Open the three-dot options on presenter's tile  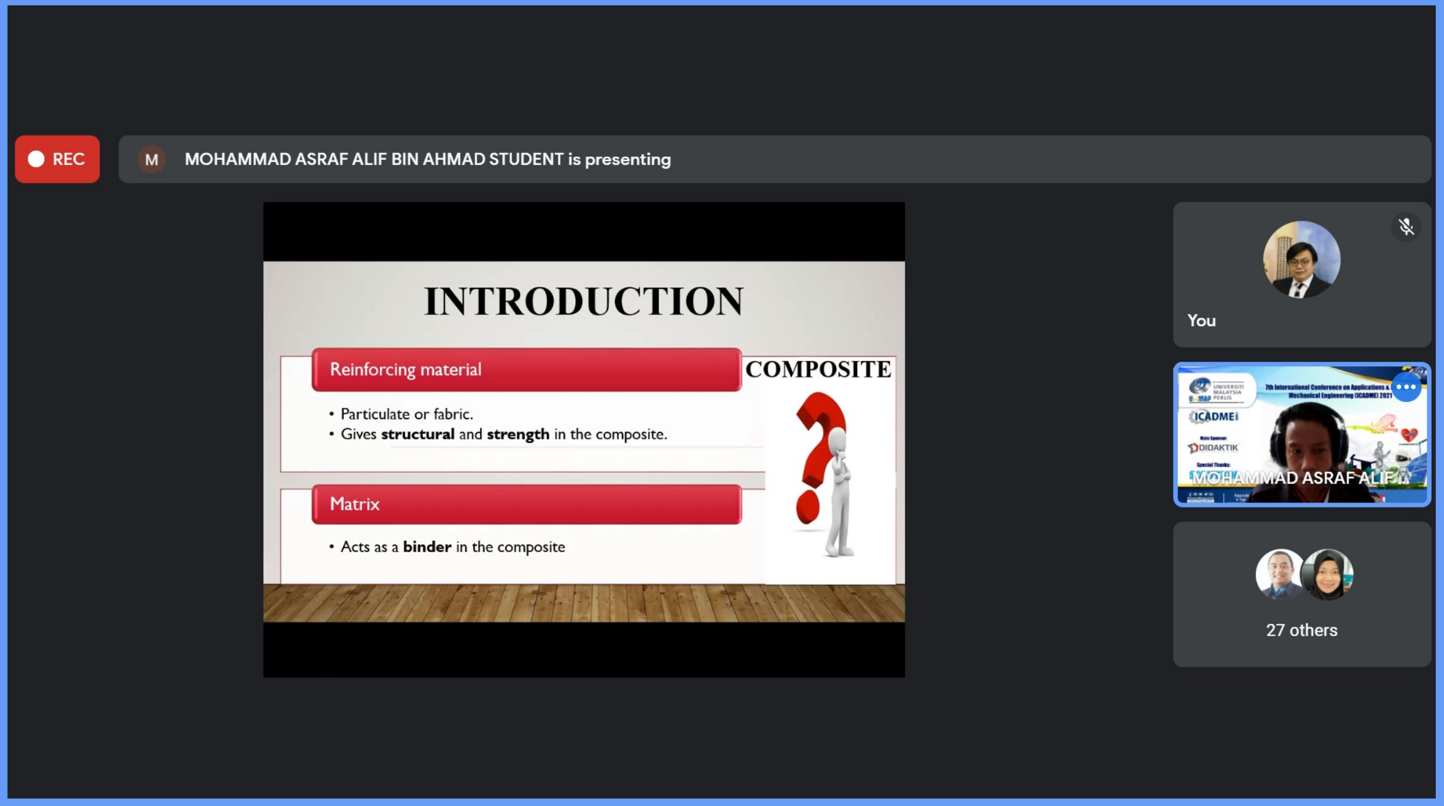[x=1406, y=387]
